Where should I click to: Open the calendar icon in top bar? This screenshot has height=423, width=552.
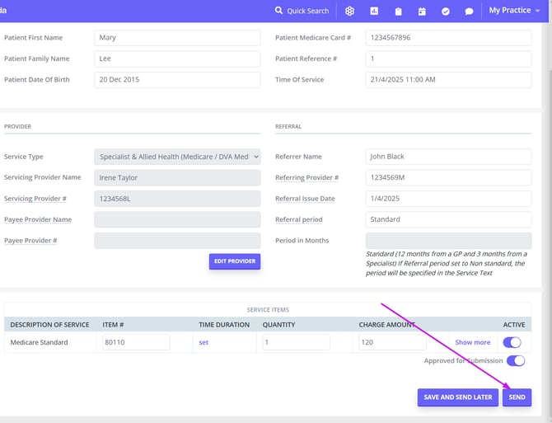click(422, 11)
